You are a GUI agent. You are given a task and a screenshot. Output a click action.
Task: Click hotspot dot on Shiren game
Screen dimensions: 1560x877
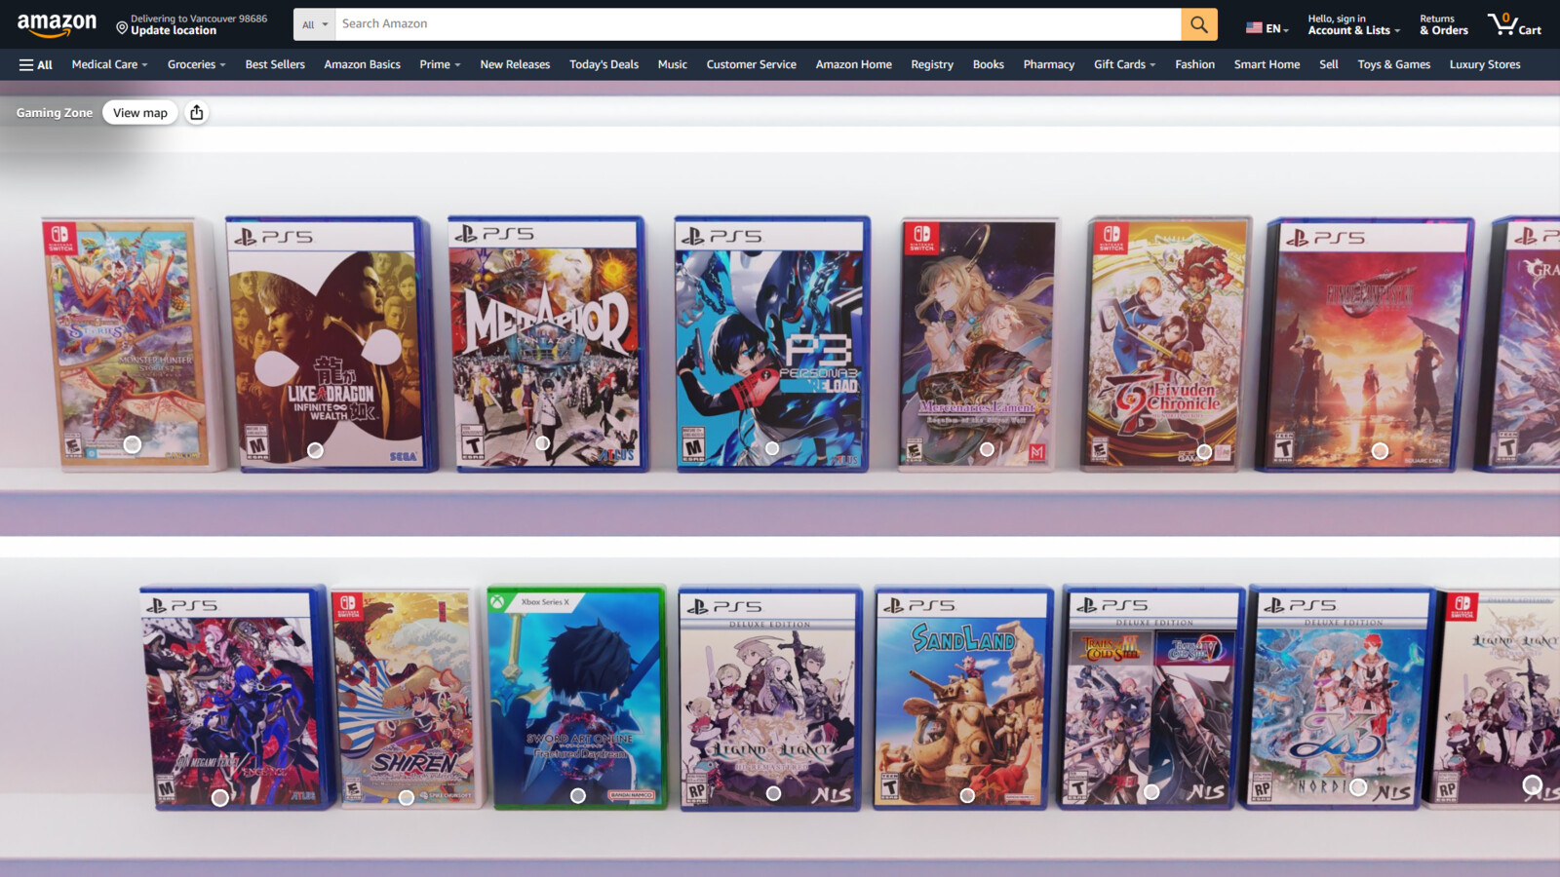pyautogui.click(x=407, y=798)
